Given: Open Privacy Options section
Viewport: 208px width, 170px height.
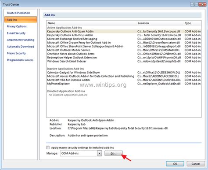Looking at the screenshot, I should pos(17,26).
